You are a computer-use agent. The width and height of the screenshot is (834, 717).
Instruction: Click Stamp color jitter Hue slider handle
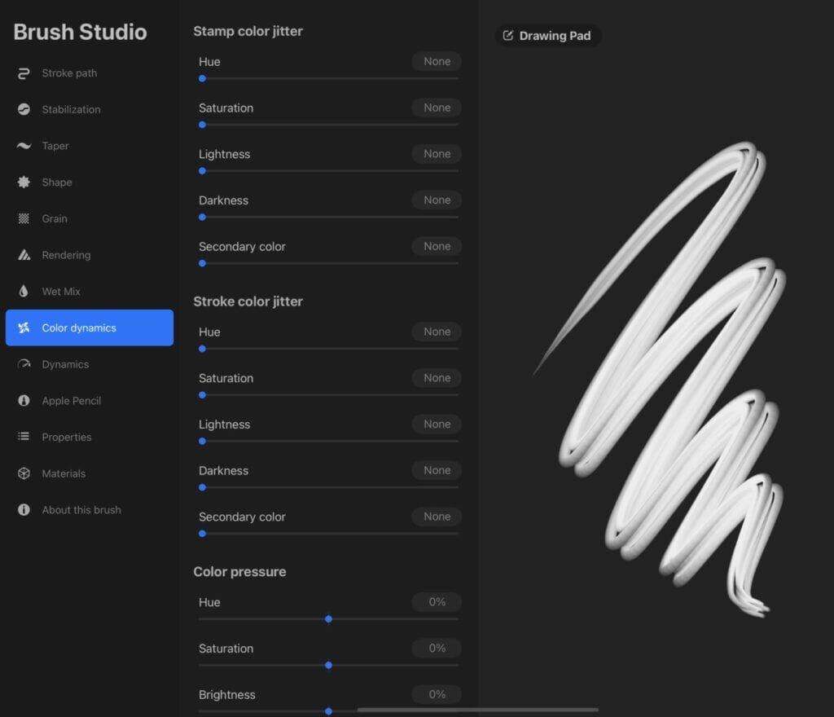pos(202,79)
